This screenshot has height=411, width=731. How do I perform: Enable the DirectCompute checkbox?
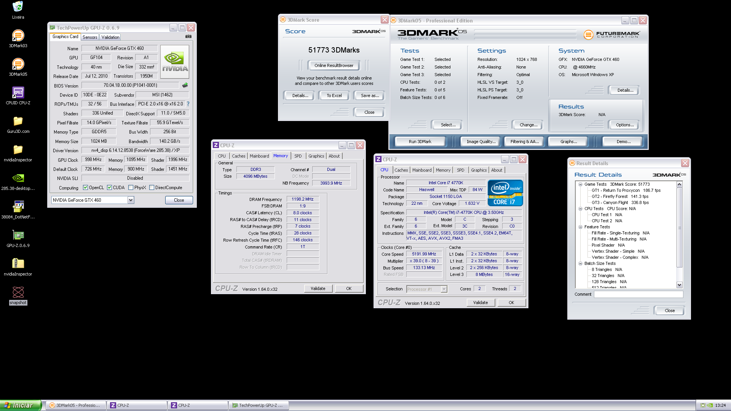[x=152, y=188]
